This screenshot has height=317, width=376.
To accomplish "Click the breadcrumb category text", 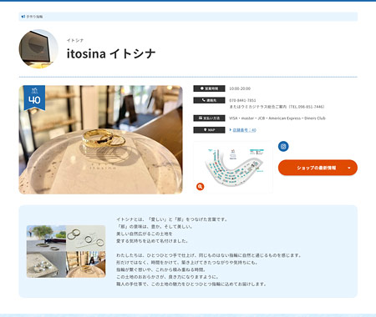I will [x=34, y=17].
